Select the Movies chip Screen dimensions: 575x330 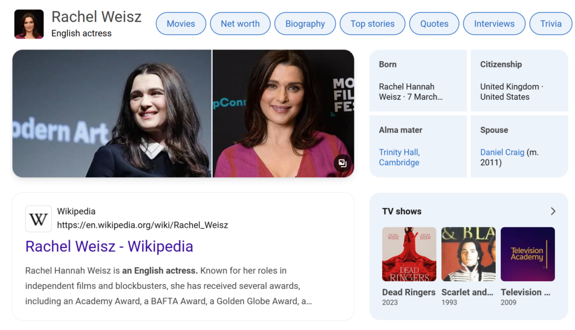click(x=181, y=24)
